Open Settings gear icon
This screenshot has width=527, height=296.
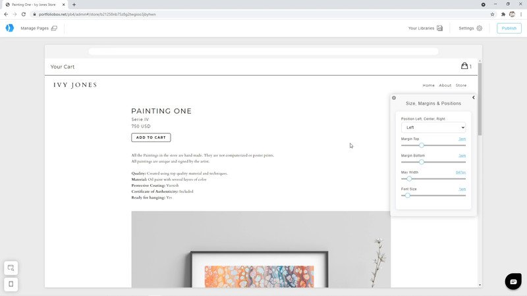point(480,28)
